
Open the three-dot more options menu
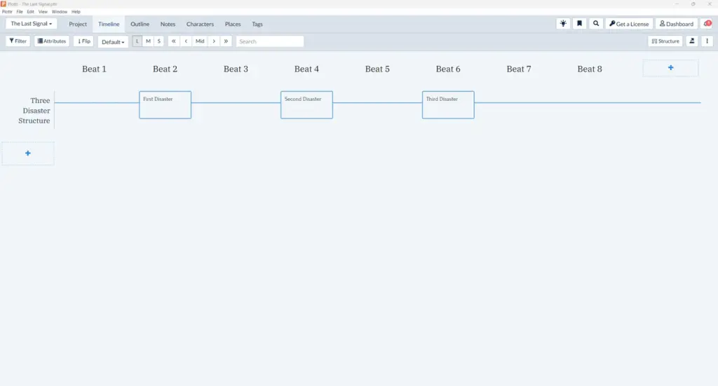[x=707, y=41]
